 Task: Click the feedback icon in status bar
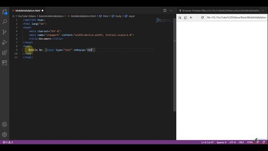(258, 142)
